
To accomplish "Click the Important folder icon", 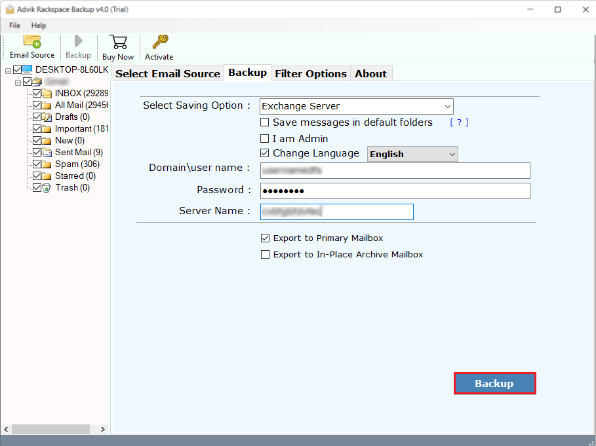I will 47,128.
